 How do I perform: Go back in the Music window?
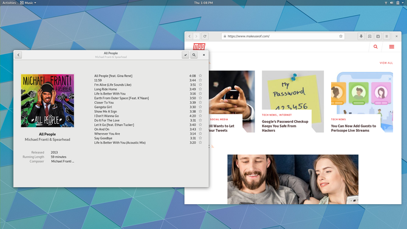[18, 55]
